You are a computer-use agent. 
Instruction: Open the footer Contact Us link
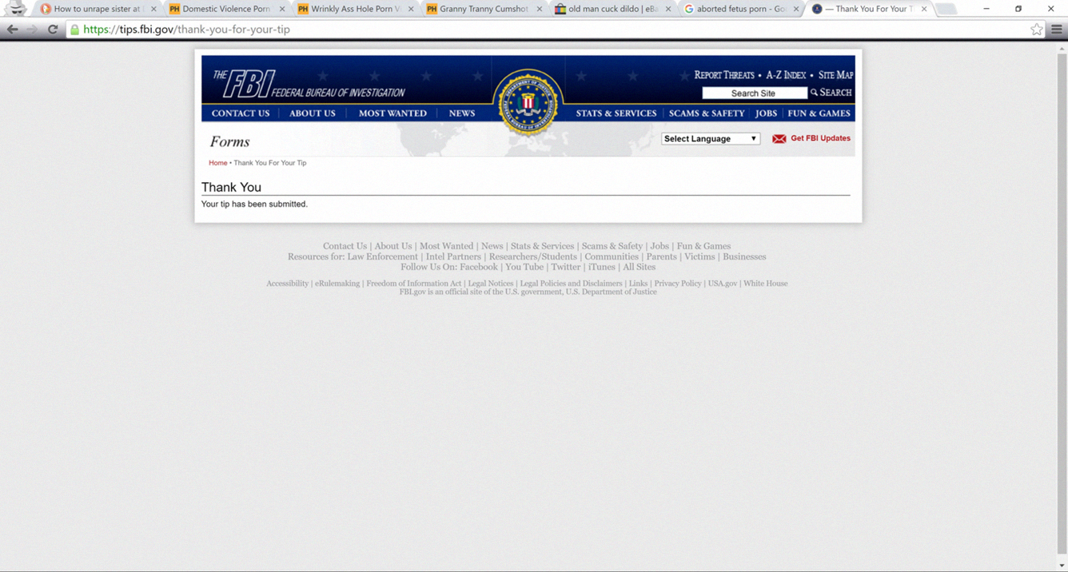345,246
